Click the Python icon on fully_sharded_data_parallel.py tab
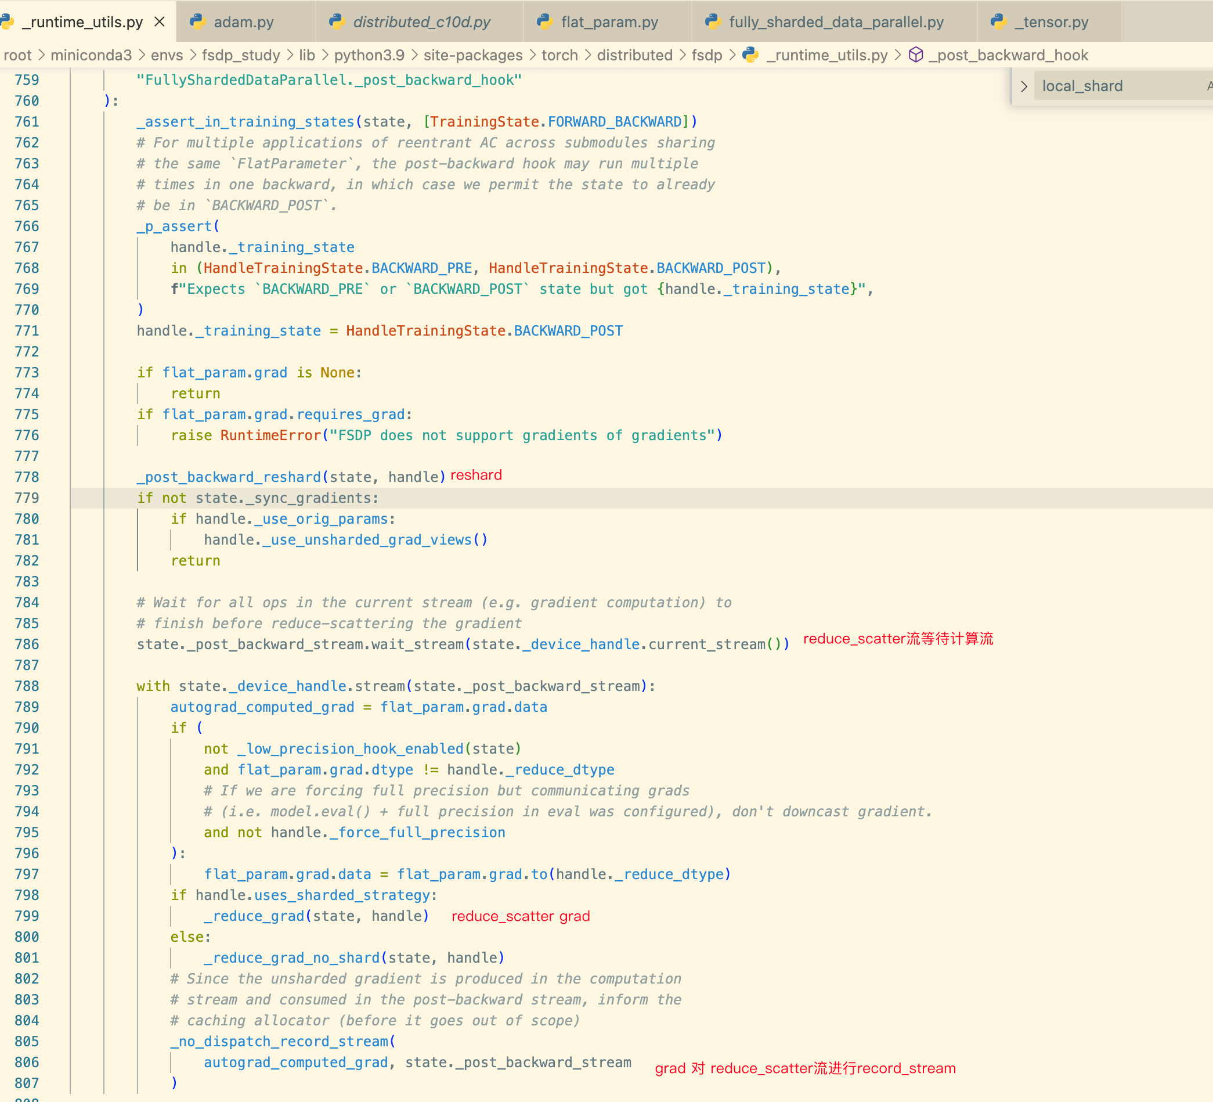Screen dimensions: 1213x1102 pyautogui.click(x=712, y=21)
